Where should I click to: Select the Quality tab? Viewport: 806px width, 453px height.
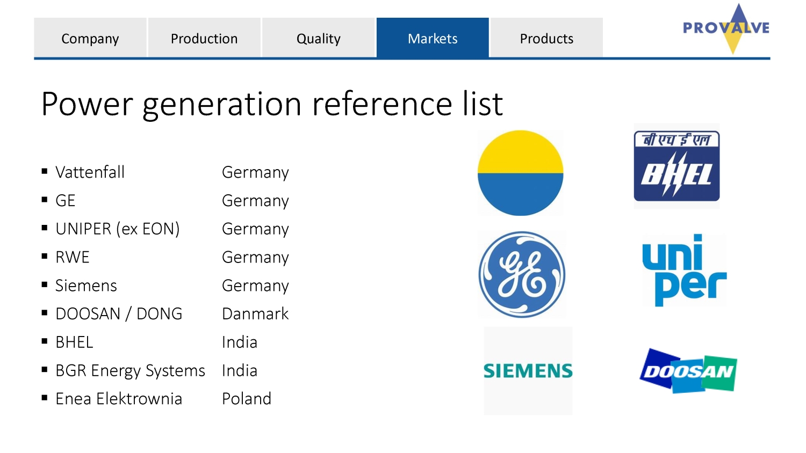[x=319, y=38]
